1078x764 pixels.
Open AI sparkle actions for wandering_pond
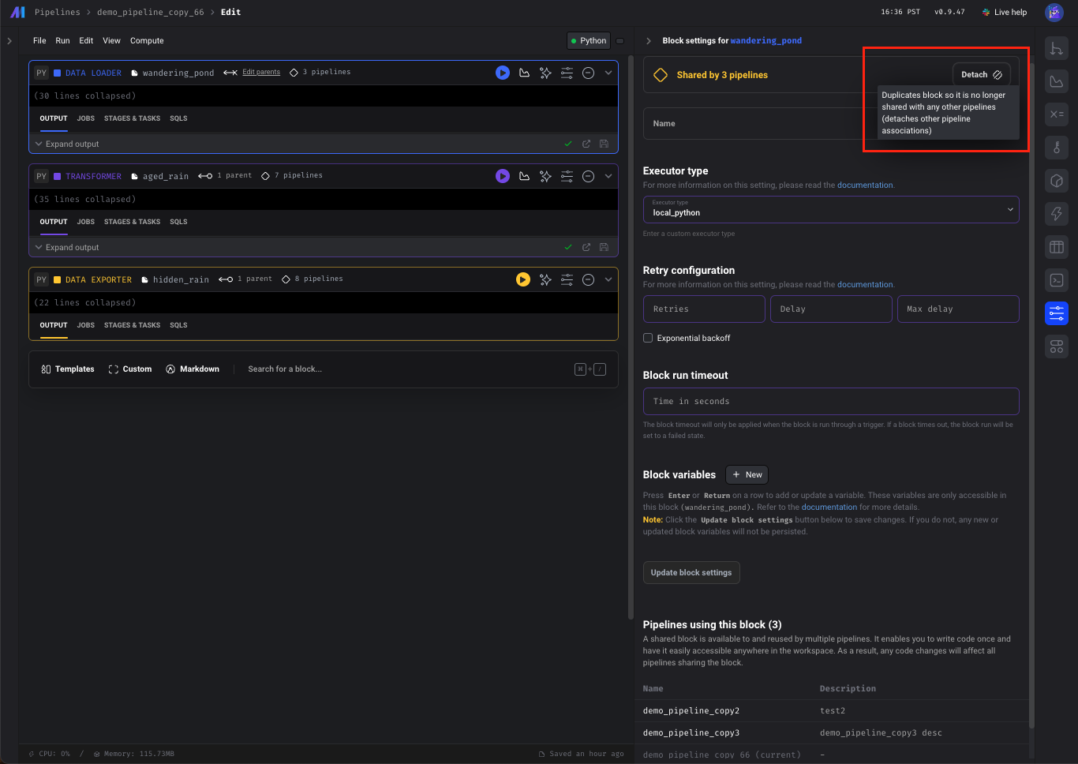(545, 73)
